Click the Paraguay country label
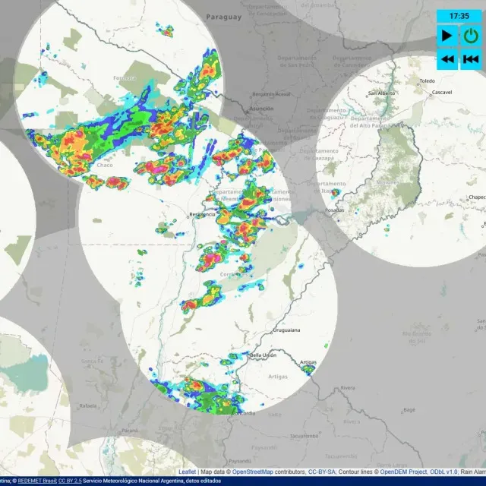486x486 pixels. pos(224,17)
